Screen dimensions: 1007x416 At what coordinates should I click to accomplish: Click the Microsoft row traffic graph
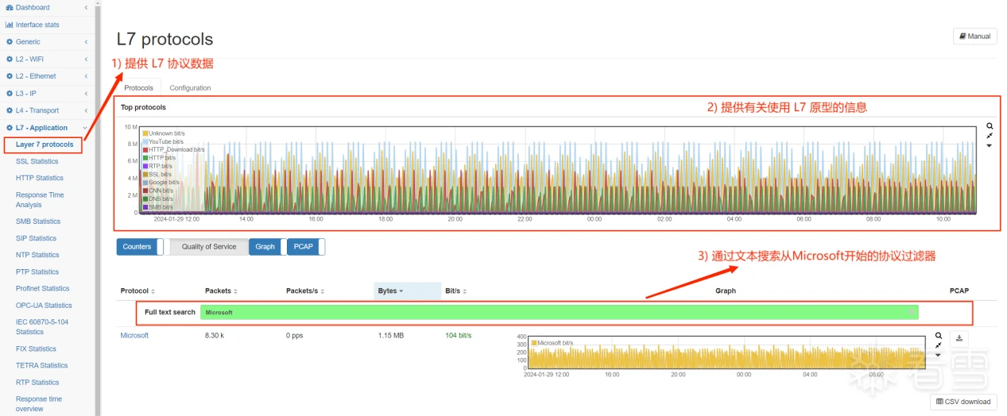pos(726,352)
